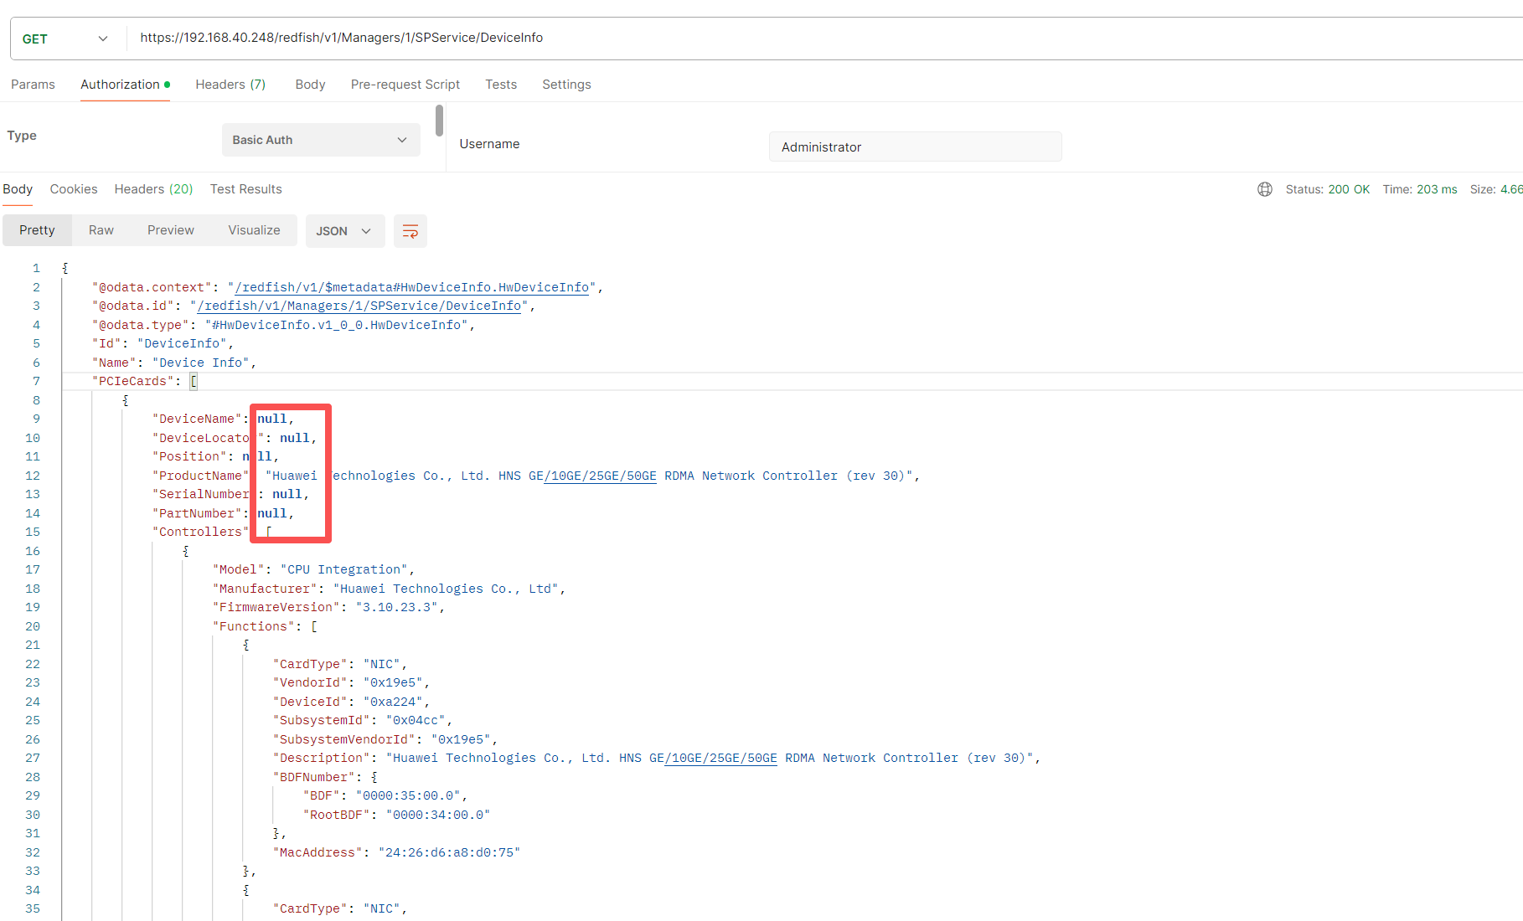Switch to the Params tab

point(33,85)
